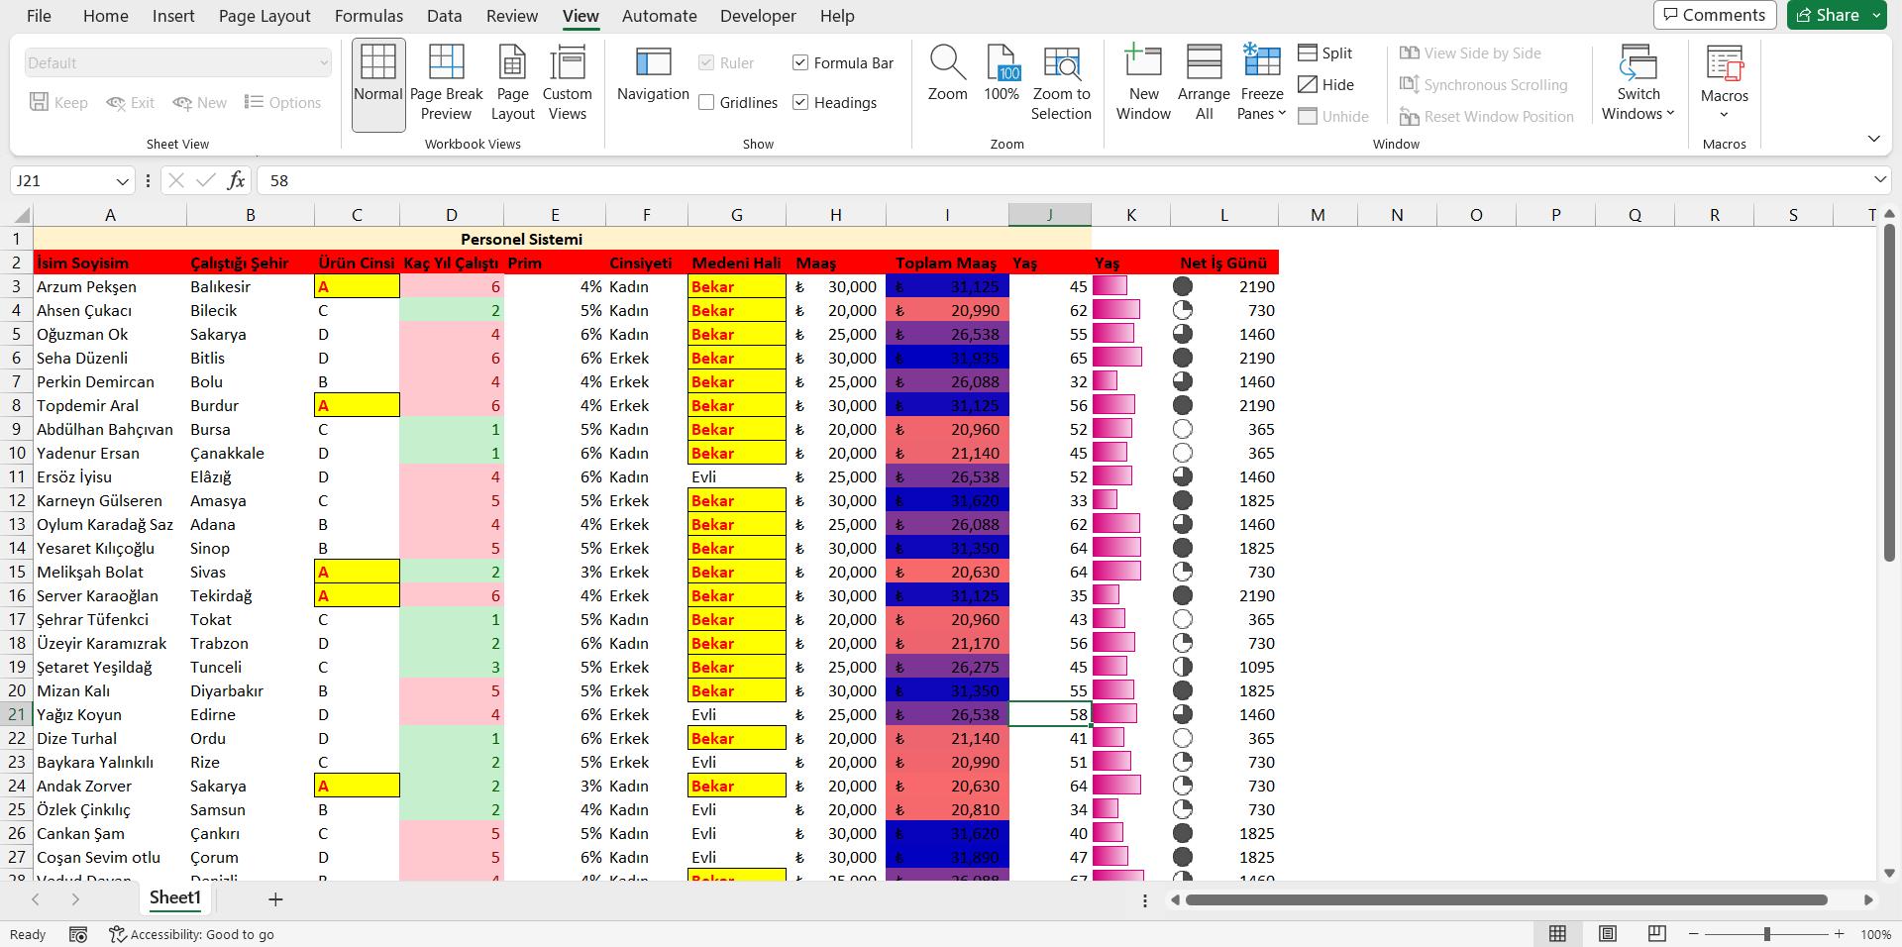Screen dimensions: 1902x947
Task: Uncheck the Formula Bar checkbox
Action: [x=800, y=62]
